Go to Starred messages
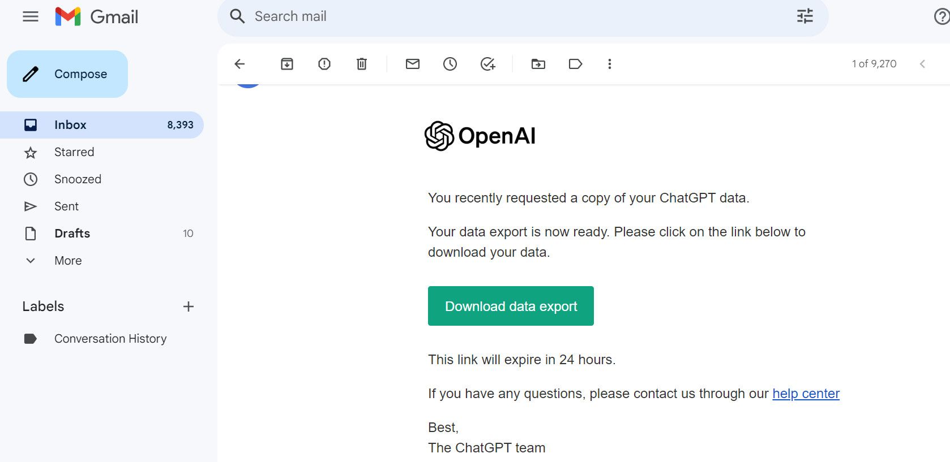The width and height of the screenshot is (950, 462). (x=74, y=152)
